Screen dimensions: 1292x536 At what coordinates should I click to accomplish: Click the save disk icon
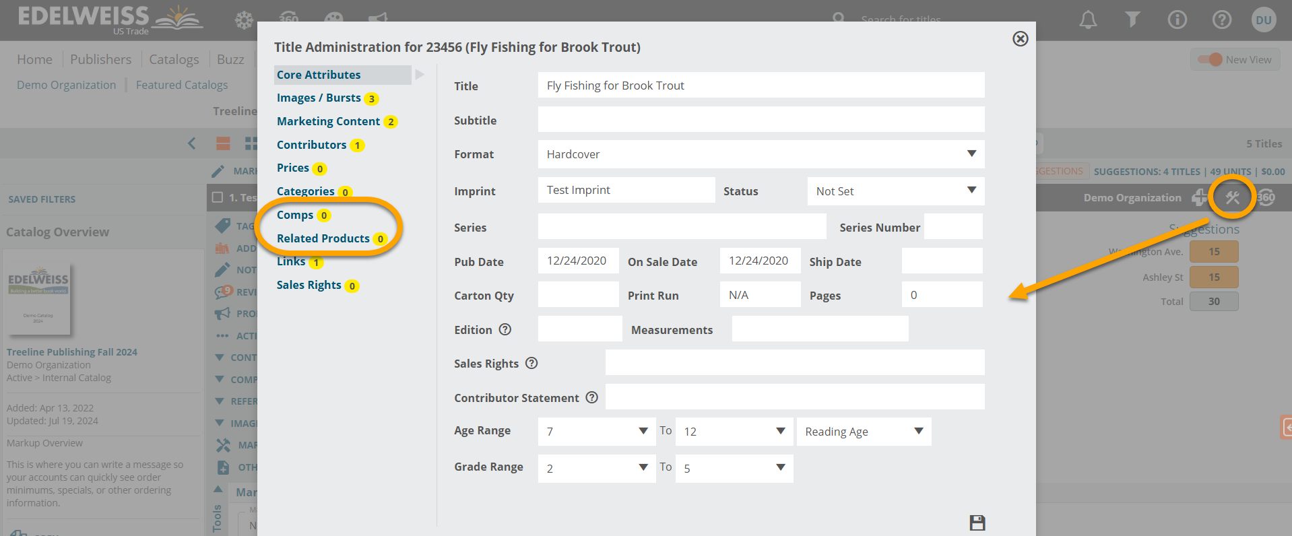(x=977, y=523)
